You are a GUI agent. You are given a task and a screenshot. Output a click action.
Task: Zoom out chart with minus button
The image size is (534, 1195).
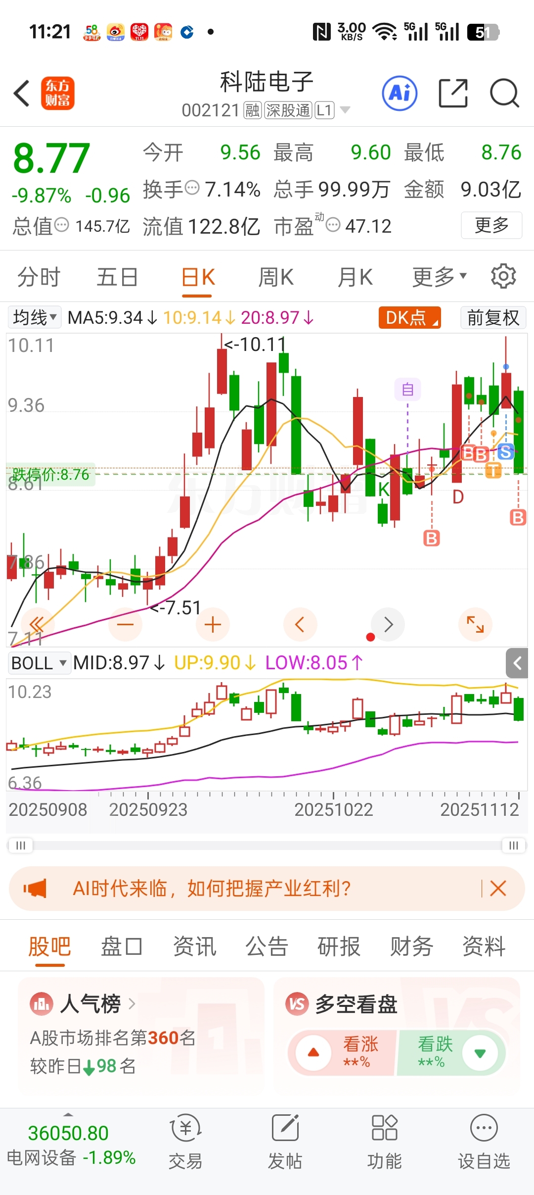pos(125,624)
